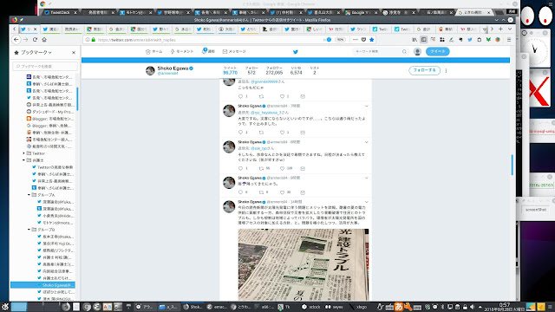The image size is (555, 312).
Task: Collapse the グループA bookmark folder
Action: coord(29,195)
